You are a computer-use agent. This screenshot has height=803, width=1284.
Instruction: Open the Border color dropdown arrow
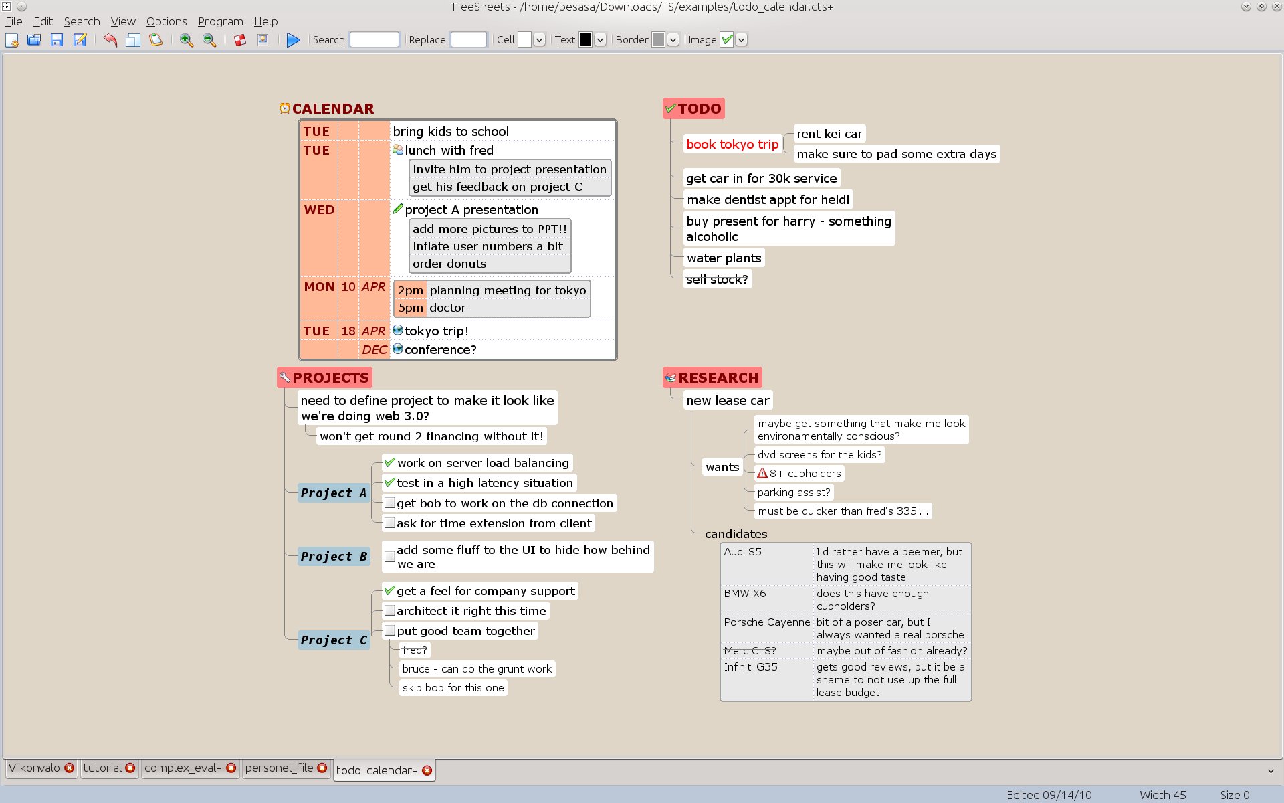[x=673, y=40]
